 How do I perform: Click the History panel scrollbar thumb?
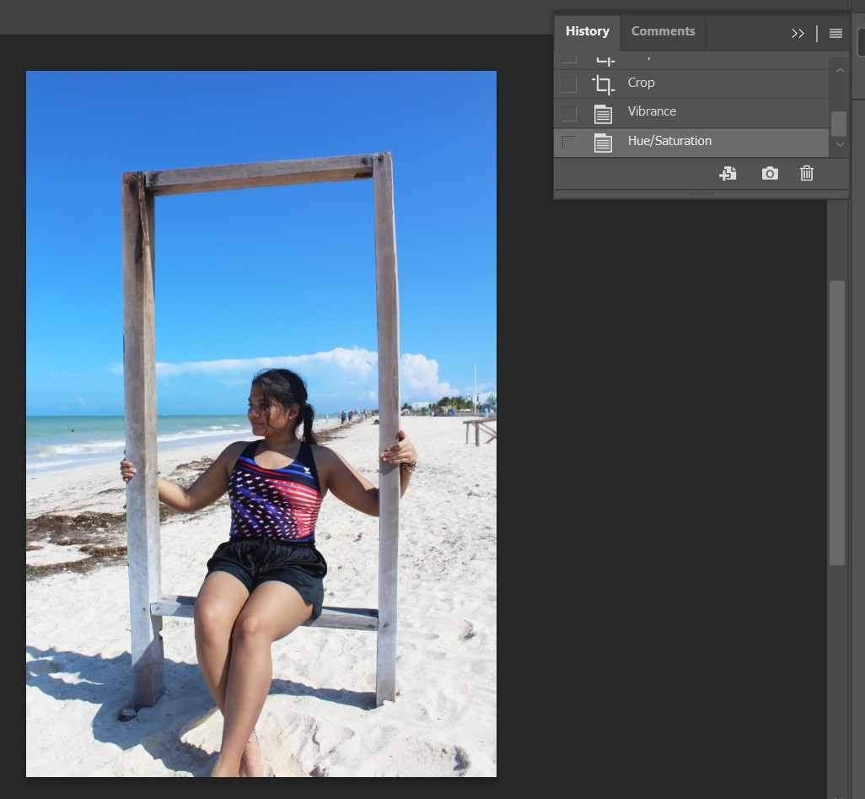(838, 124)
